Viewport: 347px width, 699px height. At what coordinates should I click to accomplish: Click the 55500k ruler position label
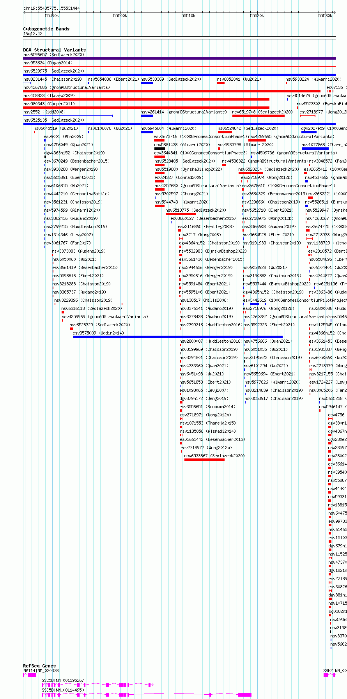(x=120, y=16)
